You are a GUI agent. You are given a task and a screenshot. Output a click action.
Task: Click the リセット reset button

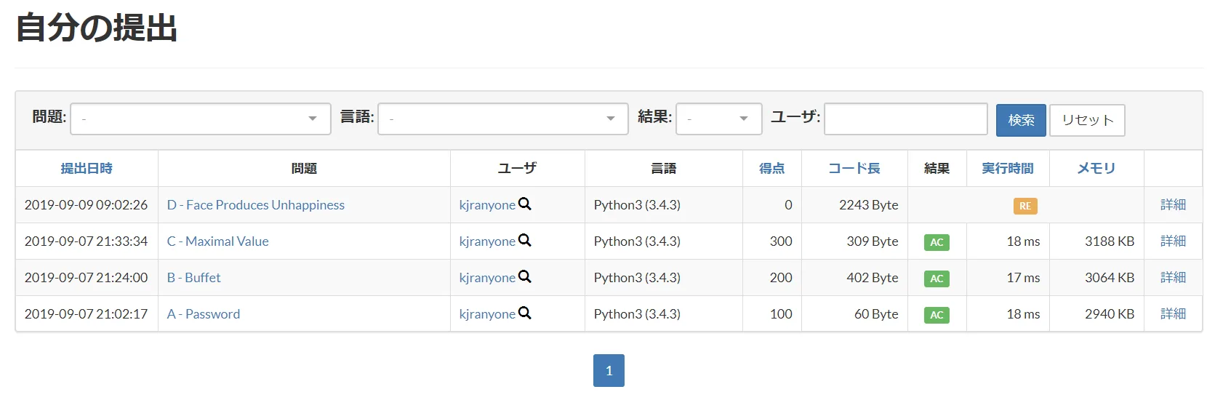tap(1087, 120)
